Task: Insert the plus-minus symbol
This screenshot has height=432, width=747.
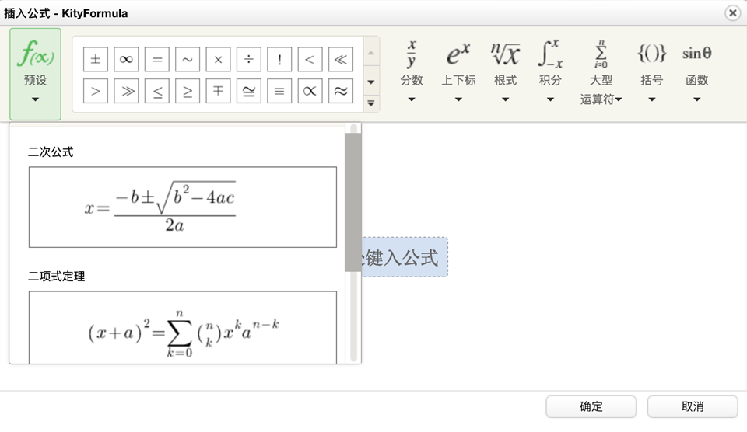Action: 96,59
